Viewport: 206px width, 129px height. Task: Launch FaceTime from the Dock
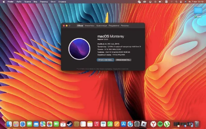(56, 124)
